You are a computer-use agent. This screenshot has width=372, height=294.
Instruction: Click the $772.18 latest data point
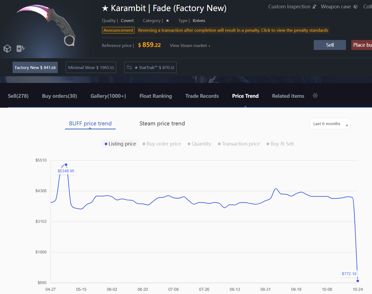click(358, 281)
